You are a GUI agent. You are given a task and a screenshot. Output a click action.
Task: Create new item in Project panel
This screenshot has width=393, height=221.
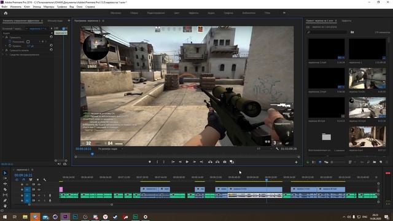coord(381,162)
